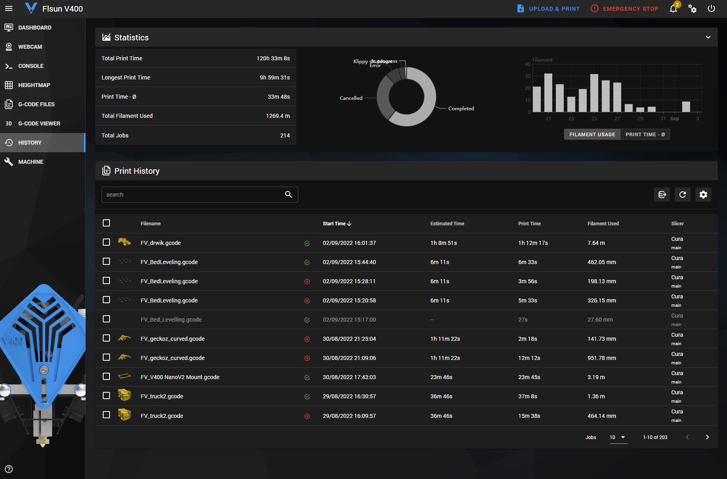Open notifications bell icon

coord(673,9)
